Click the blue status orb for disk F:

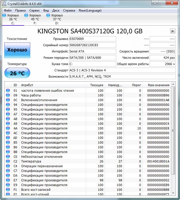coord(26,15)
